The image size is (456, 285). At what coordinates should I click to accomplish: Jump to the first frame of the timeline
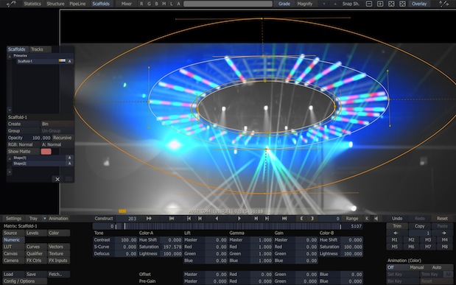pos(172,219)
